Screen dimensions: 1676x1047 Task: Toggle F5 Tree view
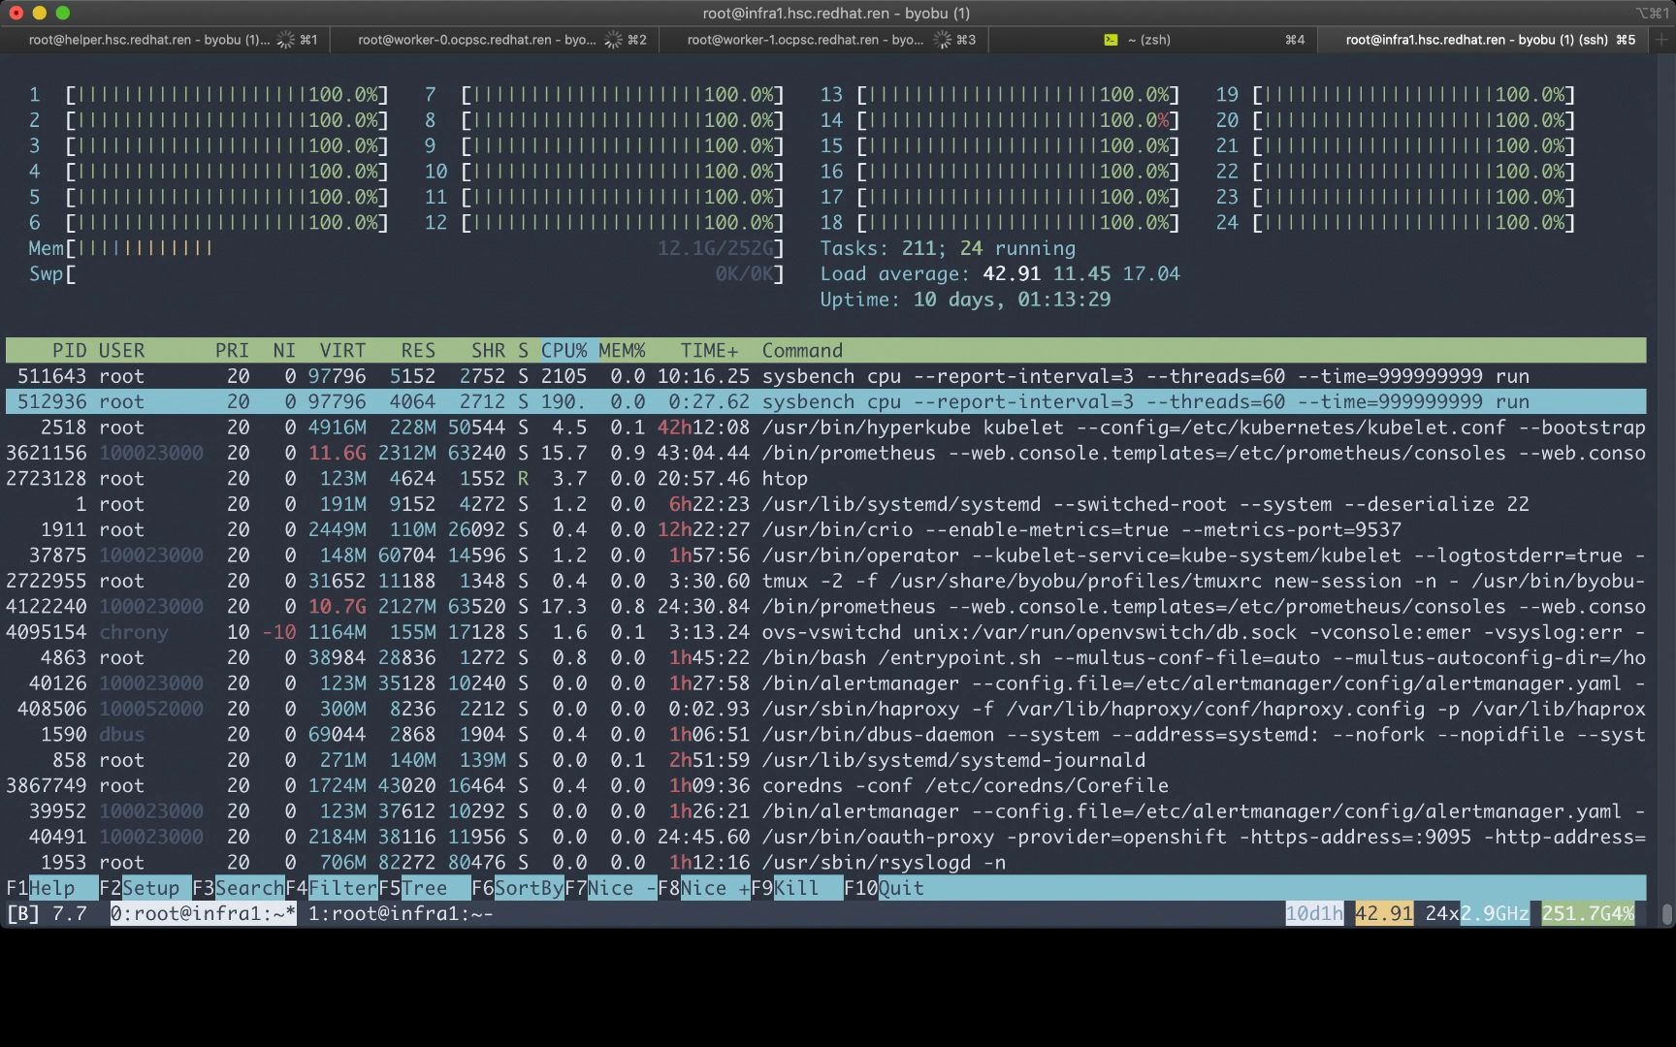pyautogui.click(x=424, y=888)
